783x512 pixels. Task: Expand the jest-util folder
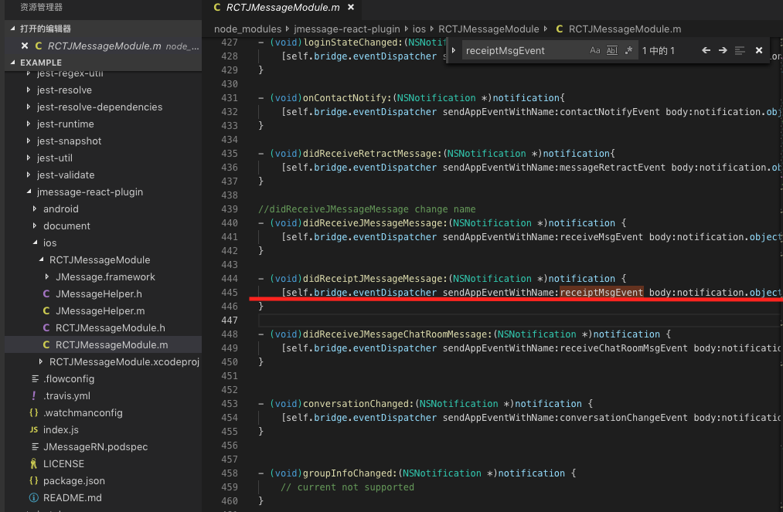pyautogui.click(x=29, y=158)
